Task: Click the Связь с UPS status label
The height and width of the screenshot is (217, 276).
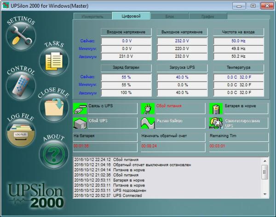Action: (101, 106)
